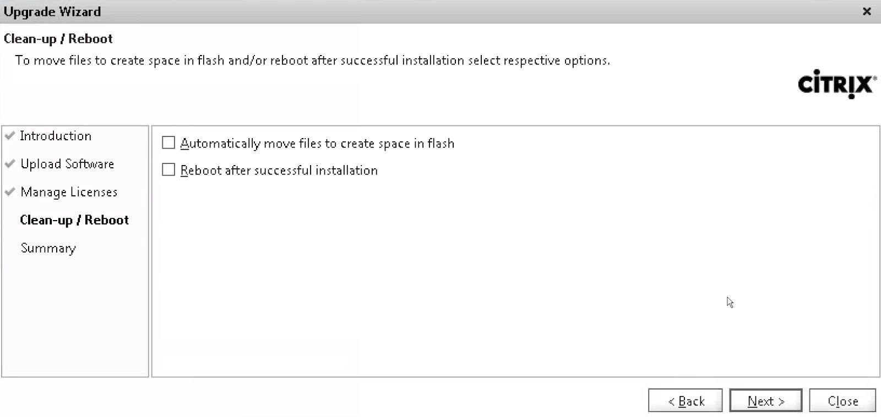
Task: Click the Close button at bottom right
Action: (842, 401)
